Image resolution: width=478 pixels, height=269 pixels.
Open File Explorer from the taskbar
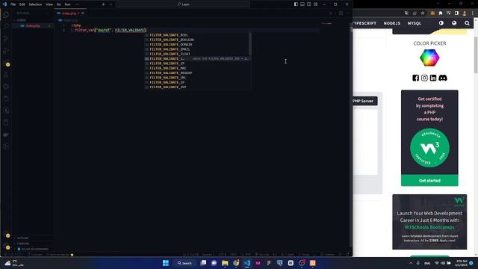(x=225, y=263)
